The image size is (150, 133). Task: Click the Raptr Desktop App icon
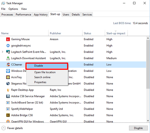[x=8, y=90]
